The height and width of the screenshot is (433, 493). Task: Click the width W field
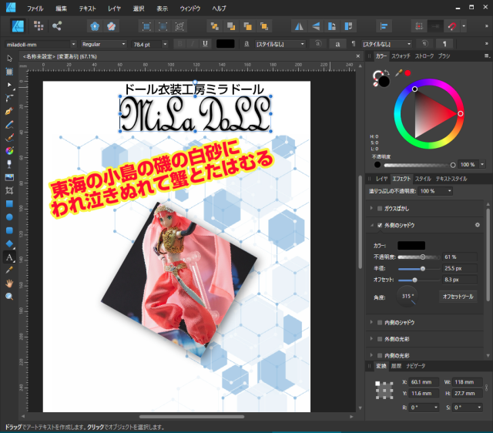pos(468,382)
